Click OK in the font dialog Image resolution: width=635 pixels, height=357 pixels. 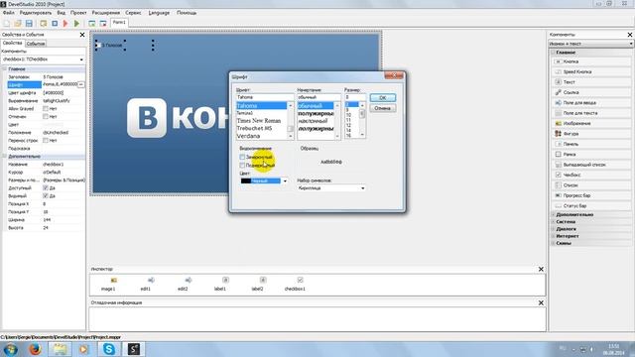[x=383, y=98]
